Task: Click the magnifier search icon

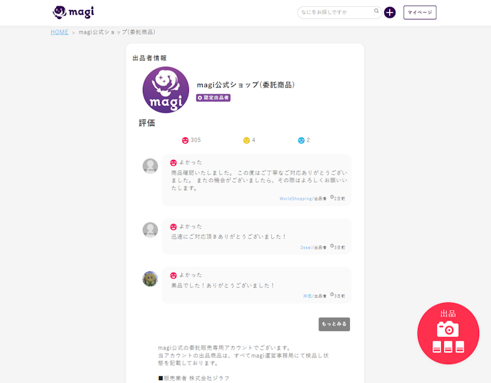Action: click(x=376, y=11)
